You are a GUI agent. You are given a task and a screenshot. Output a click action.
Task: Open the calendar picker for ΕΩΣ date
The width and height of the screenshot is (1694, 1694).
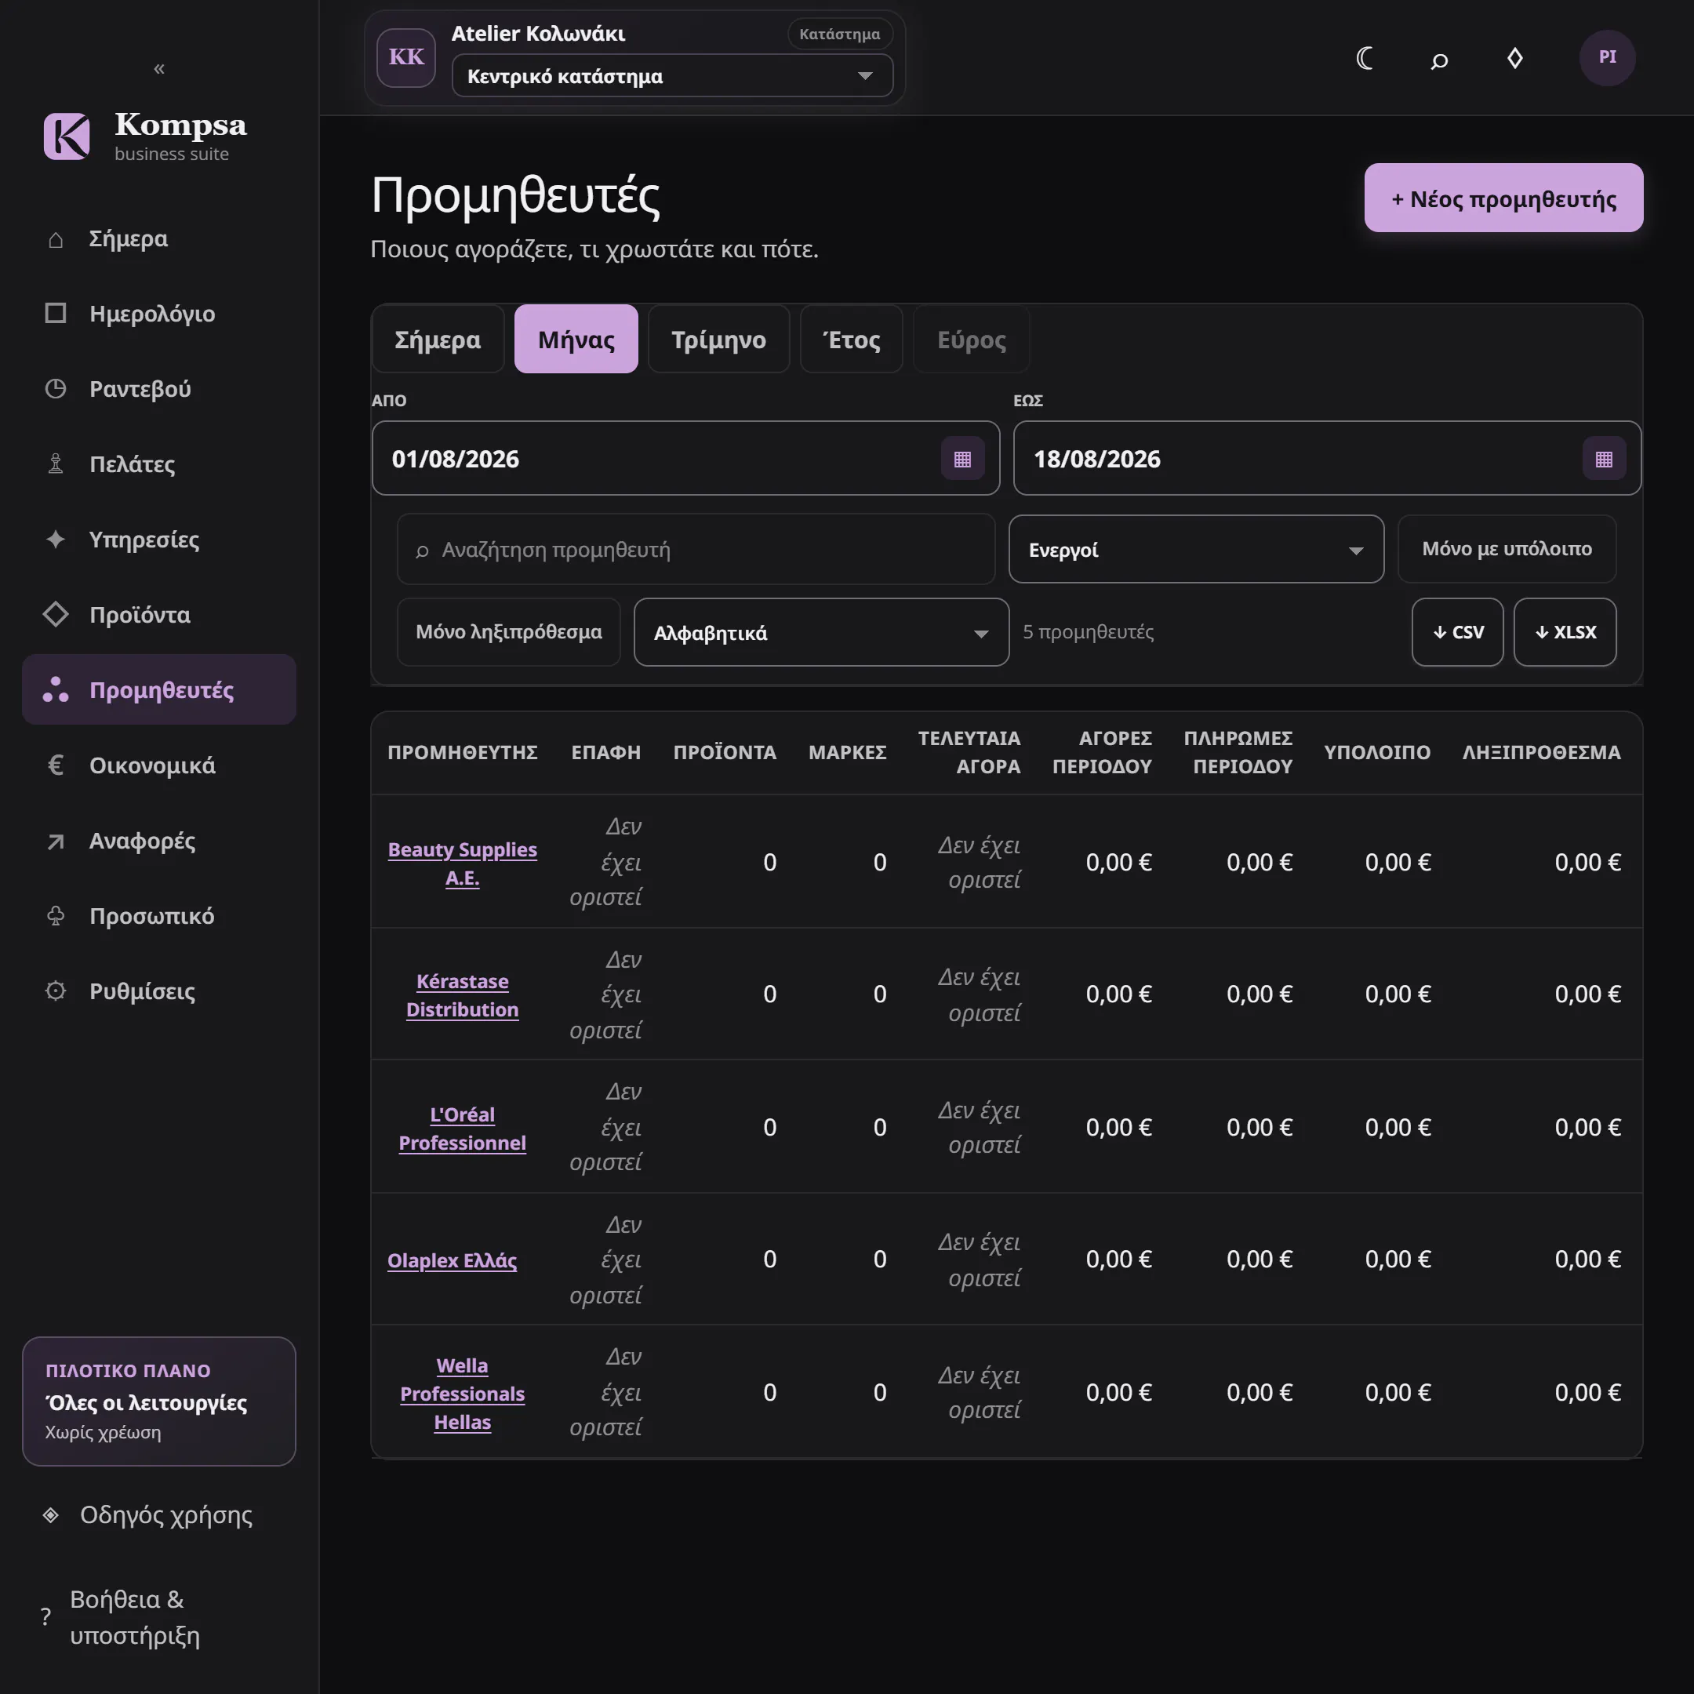(x=1604, y=459)
